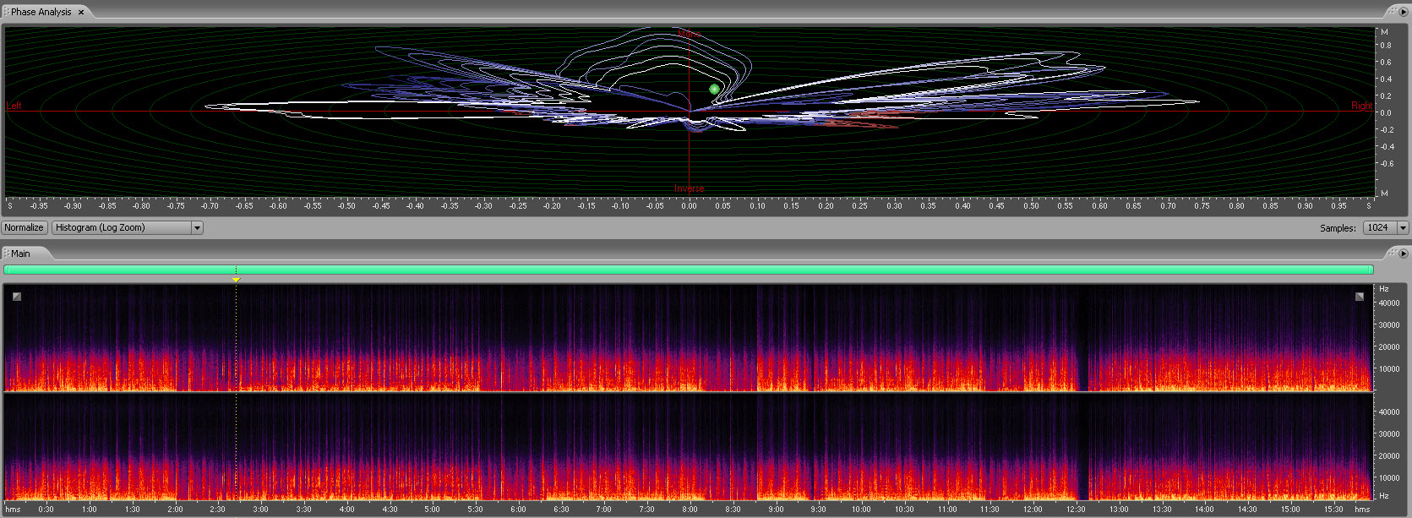Screen dimensions: 1412x518
Task: Open the Main panel options menu
Action: 1404,254
